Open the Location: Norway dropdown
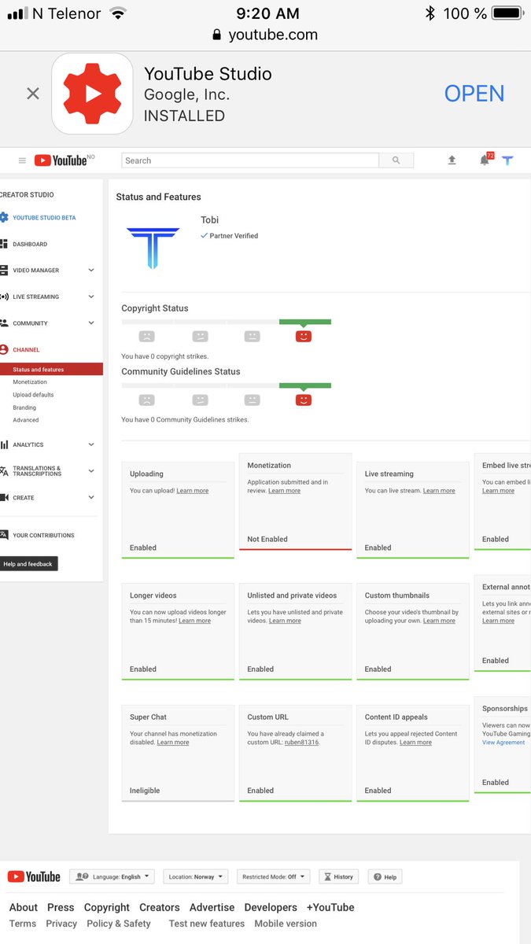The image size is (531, 944). [x=195, y=876]
